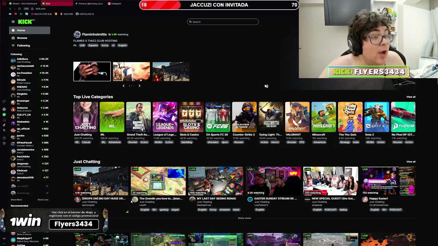
Task: Expand Following list with Show More
Action: (16, 200)
